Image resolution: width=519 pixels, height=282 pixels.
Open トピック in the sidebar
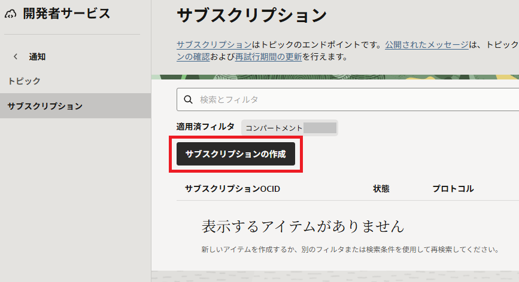click(x=24, y=81)
